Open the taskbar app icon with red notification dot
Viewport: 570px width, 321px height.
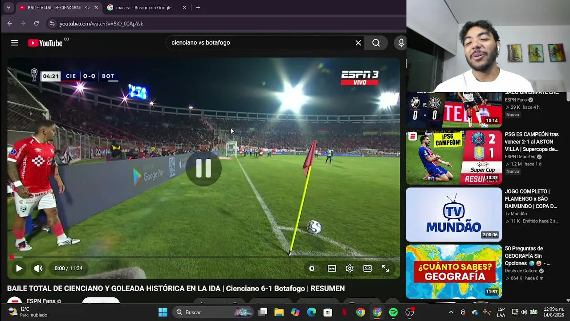tap(410, 312)
